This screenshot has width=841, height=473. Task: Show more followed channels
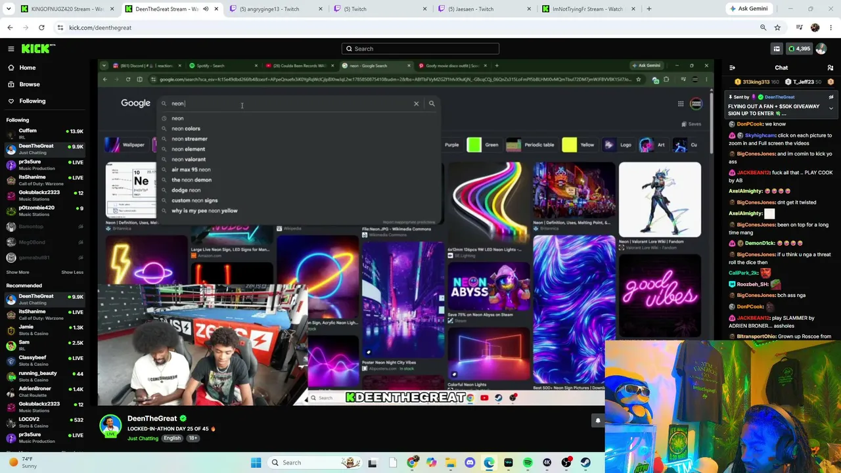(x=18, y=272)
